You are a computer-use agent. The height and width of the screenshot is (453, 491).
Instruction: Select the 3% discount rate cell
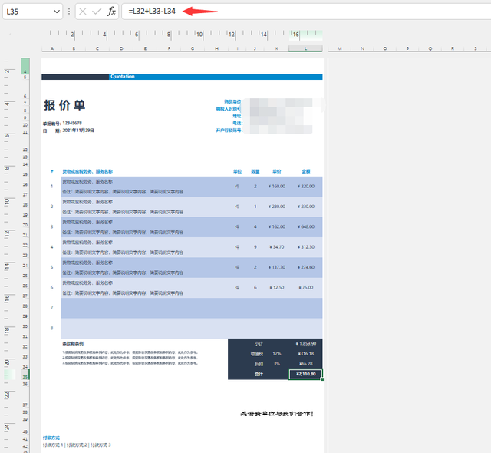(x=277, y=364)
